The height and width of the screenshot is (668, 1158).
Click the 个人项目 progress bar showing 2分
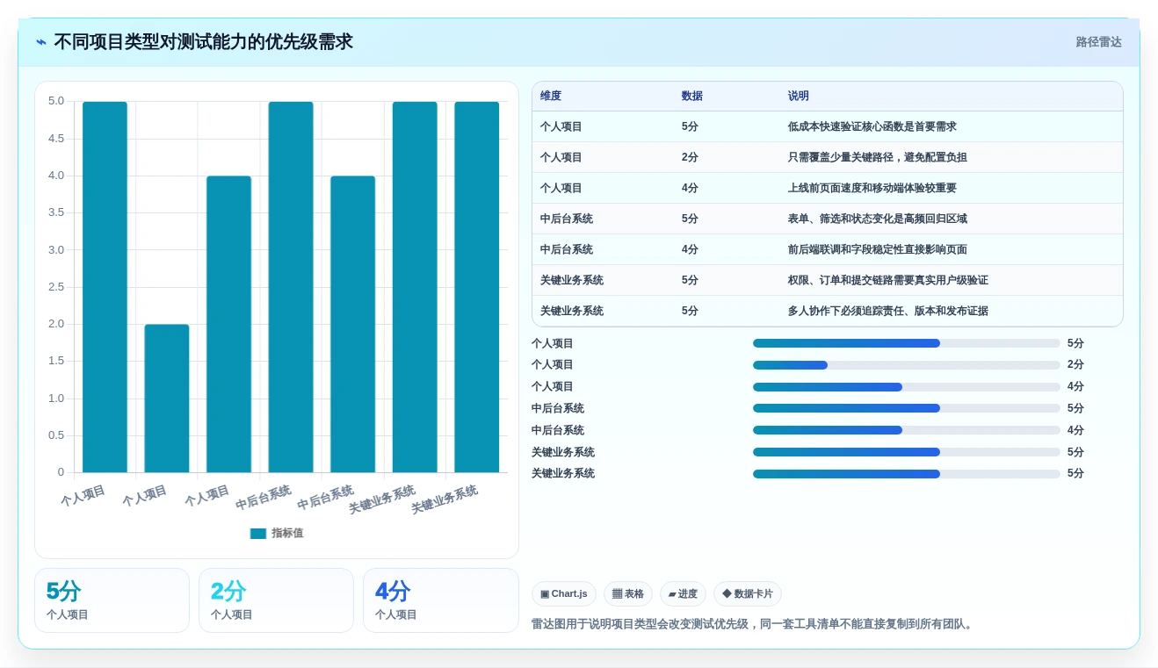coord(907,365)
